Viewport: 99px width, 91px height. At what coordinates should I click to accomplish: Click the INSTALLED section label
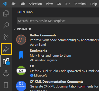24,29
